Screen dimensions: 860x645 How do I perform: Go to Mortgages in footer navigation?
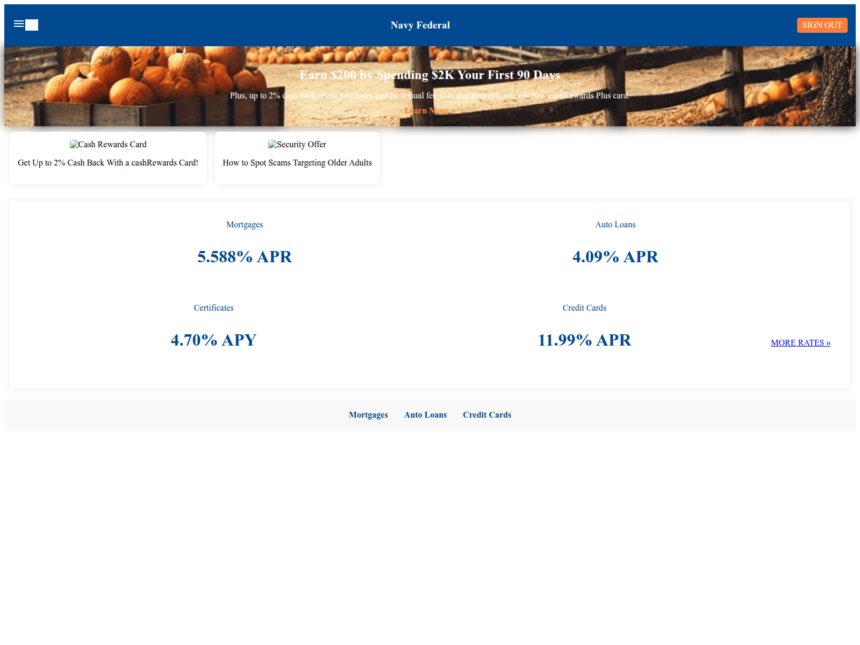click(x=368, y=415)
